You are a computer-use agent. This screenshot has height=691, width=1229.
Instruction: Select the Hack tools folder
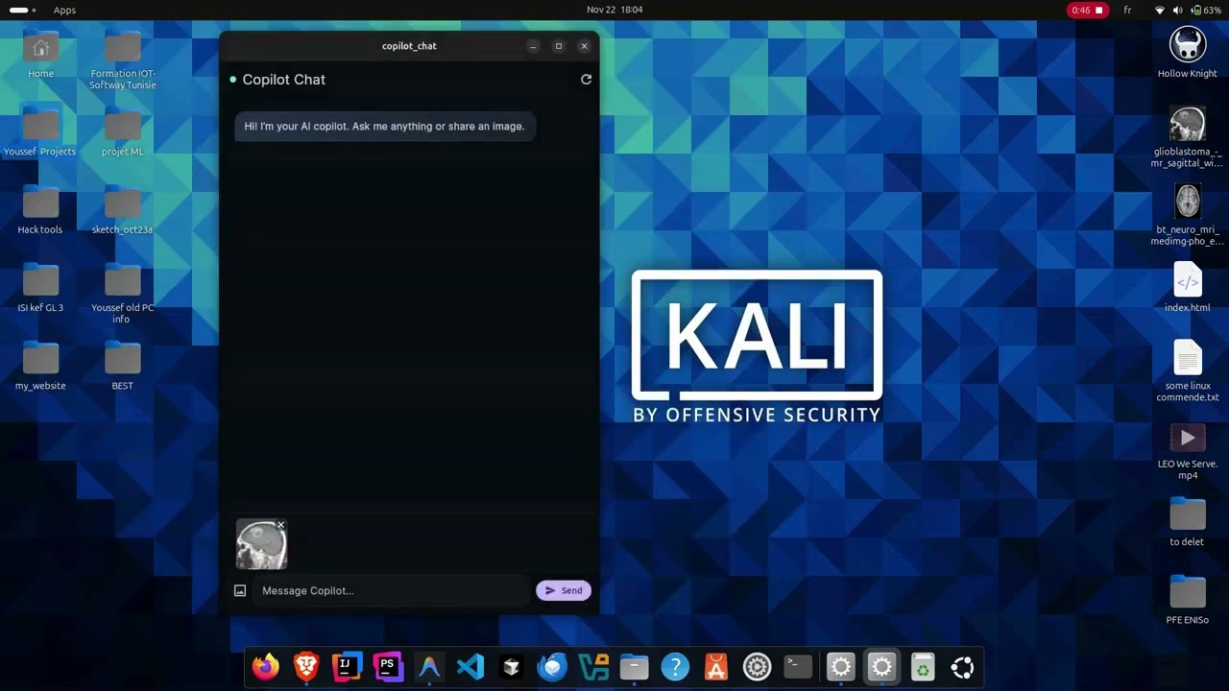coord(40,211)
